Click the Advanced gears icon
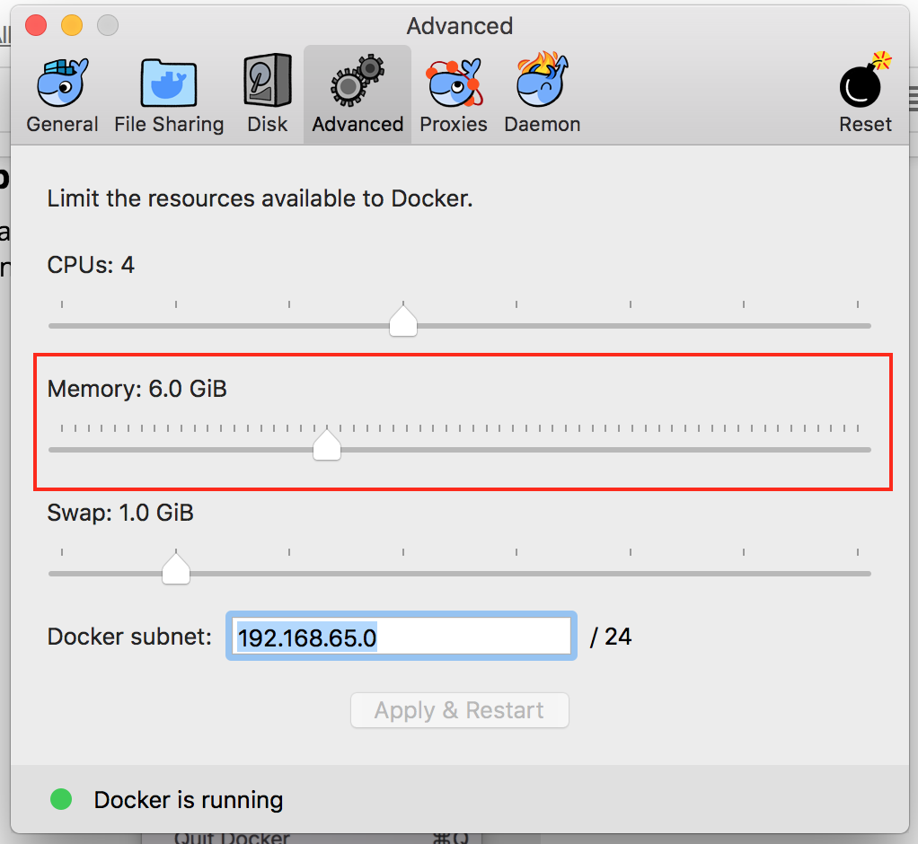918x844 pixels. 357,84
